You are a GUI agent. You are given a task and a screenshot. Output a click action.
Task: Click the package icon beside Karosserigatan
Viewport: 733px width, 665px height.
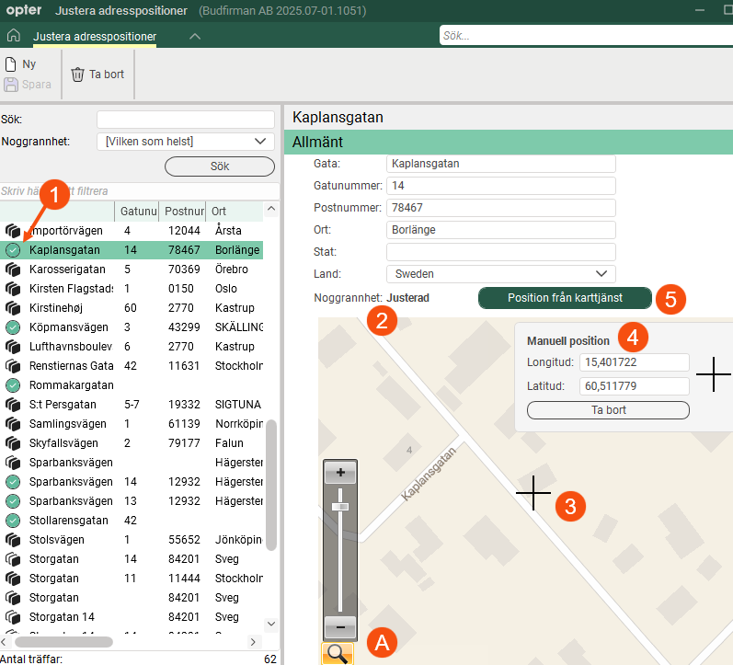pos(13,269)
